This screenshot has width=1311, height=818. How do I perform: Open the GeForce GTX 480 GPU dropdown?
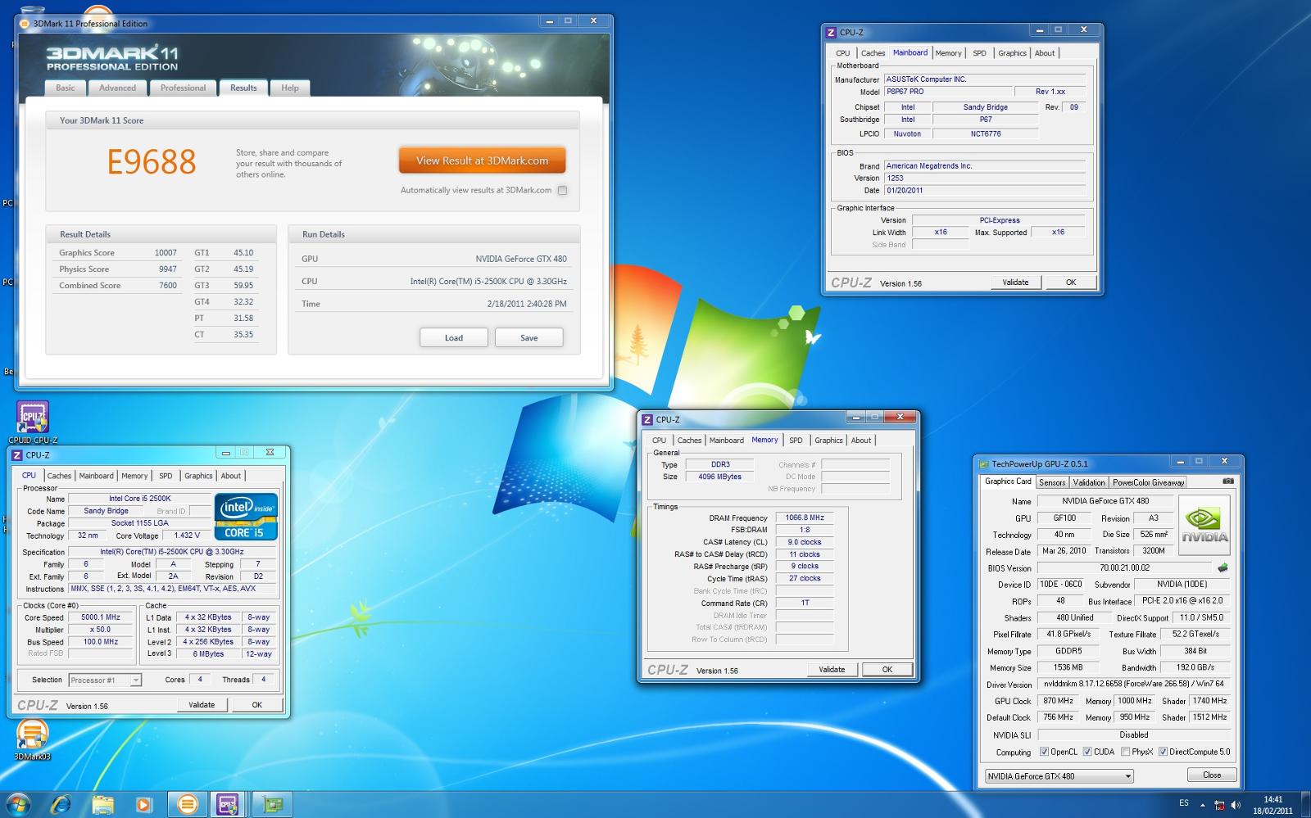pos(1059,776)
